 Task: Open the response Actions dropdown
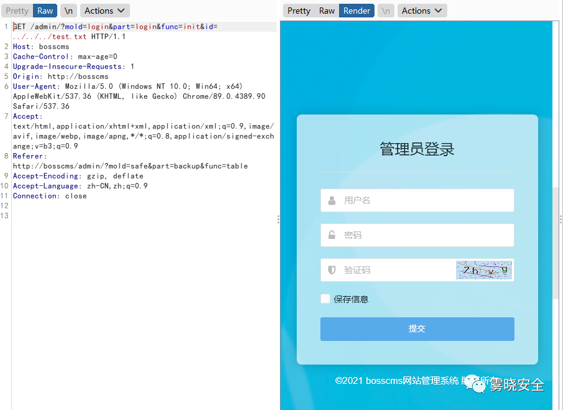(422, 11)
